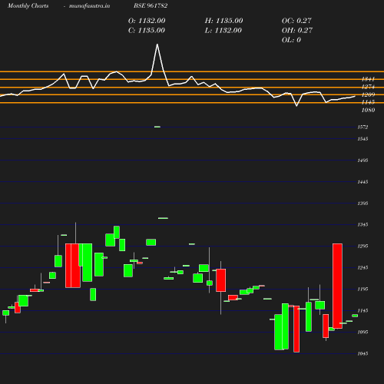The image size is (384, 384).
Task: Click the 1095 price axis label
Action: (362, 332)
